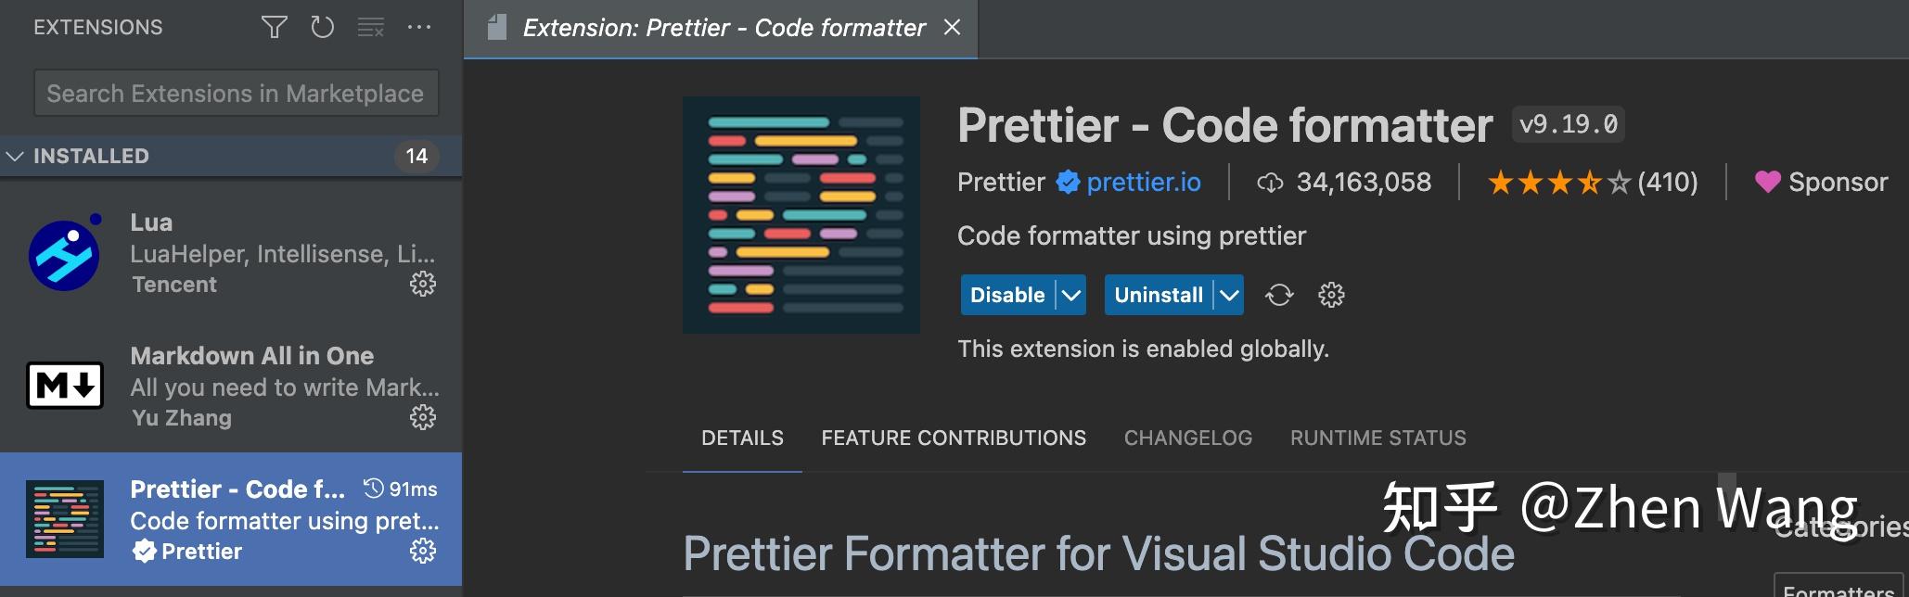Open the Disable dropdown arrow
This screenshot has width=1909, height=597.
coord(1071,295)
